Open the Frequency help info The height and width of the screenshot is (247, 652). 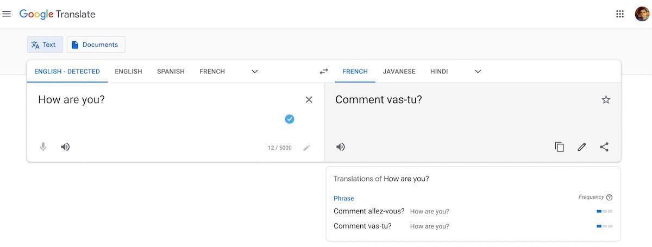click(609, 198)
